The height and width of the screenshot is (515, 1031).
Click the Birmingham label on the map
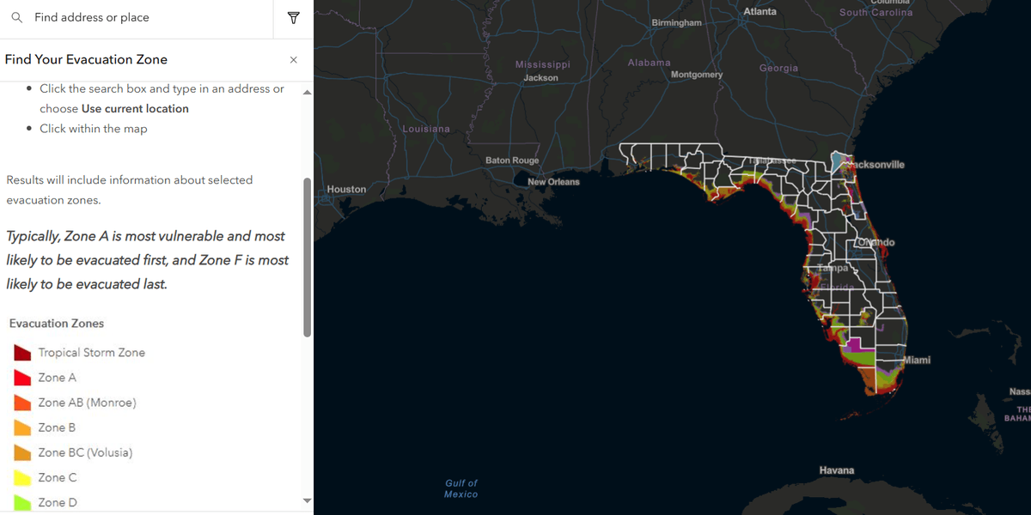(676, 22)
